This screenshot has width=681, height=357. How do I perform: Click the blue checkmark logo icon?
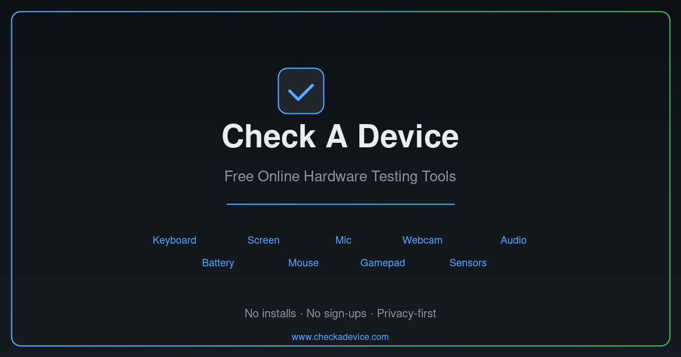click(x=301, y=91)
